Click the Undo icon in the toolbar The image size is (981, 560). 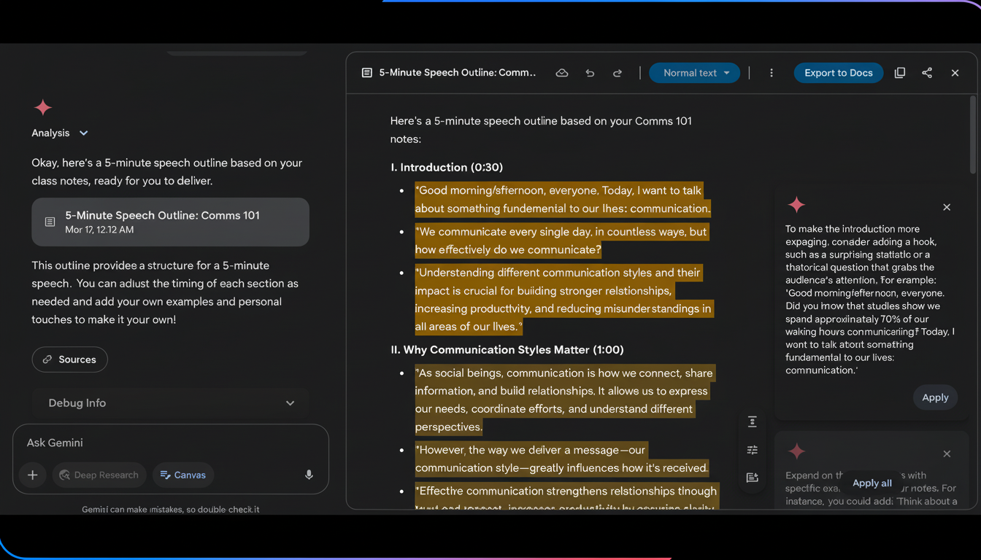(x=590, y=73)
